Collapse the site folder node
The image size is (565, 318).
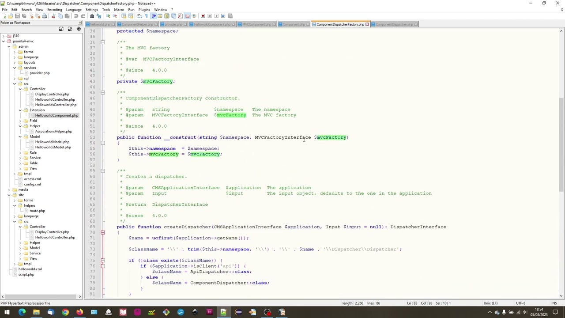(9, 195)
